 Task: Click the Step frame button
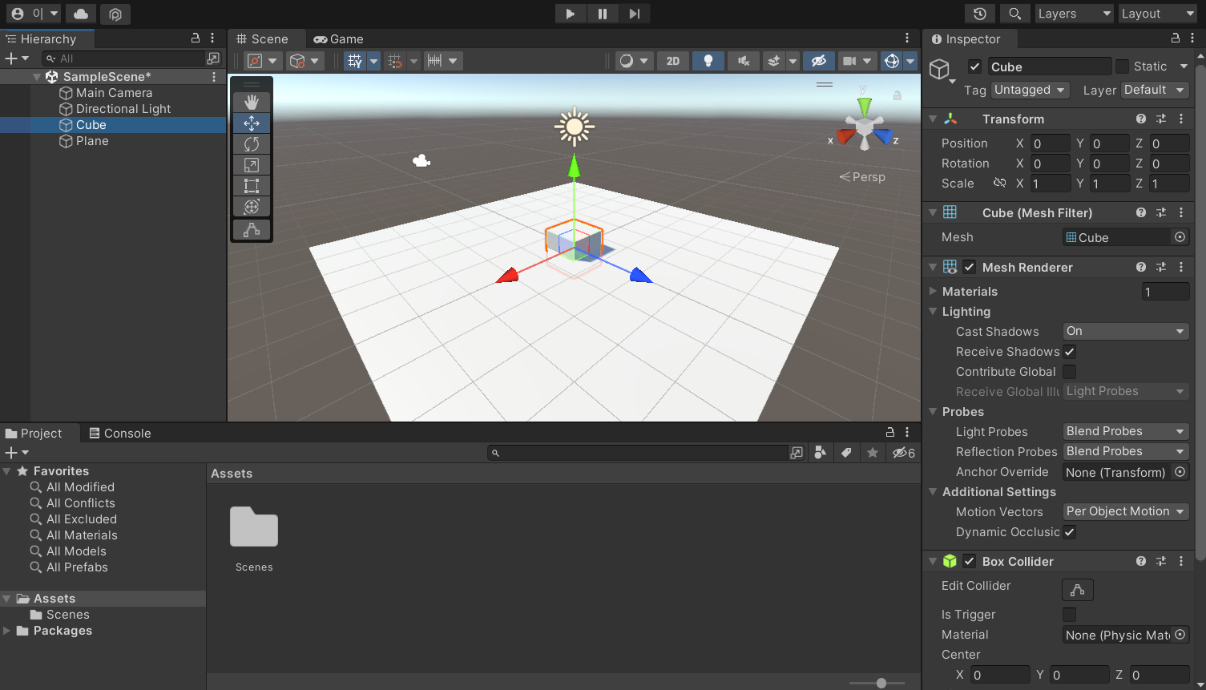coord(634,14)
